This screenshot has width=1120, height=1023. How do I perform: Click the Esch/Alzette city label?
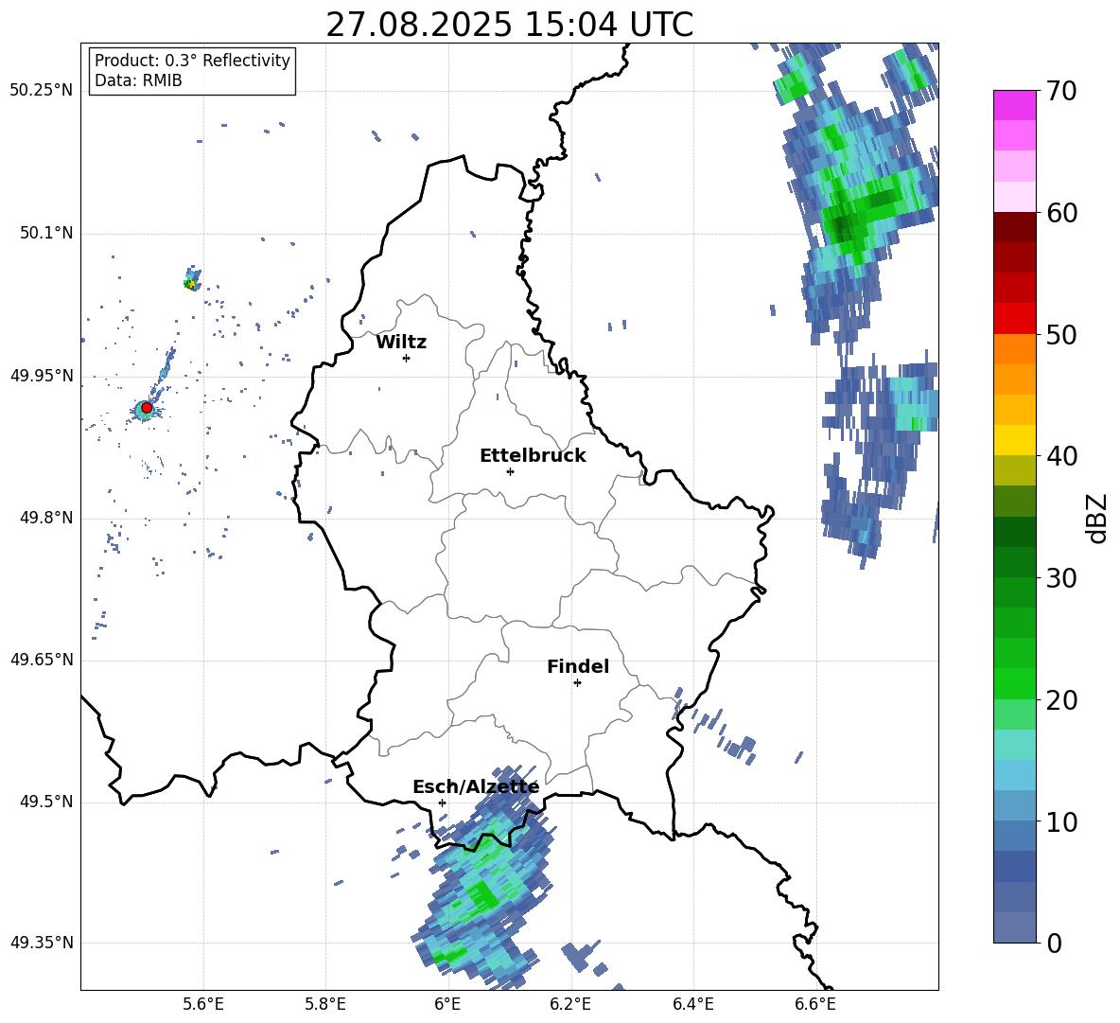point(476,787)
